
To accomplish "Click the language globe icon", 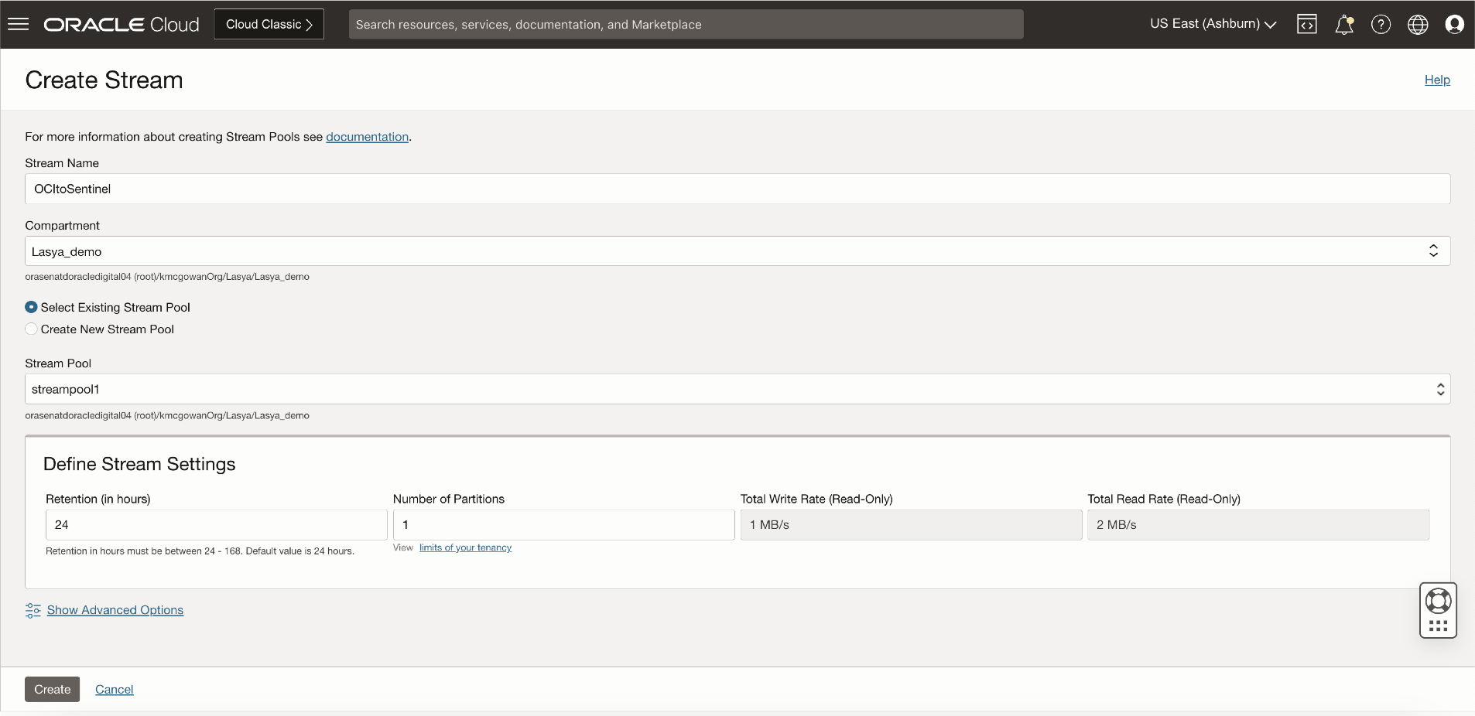I will [1417, 24].
